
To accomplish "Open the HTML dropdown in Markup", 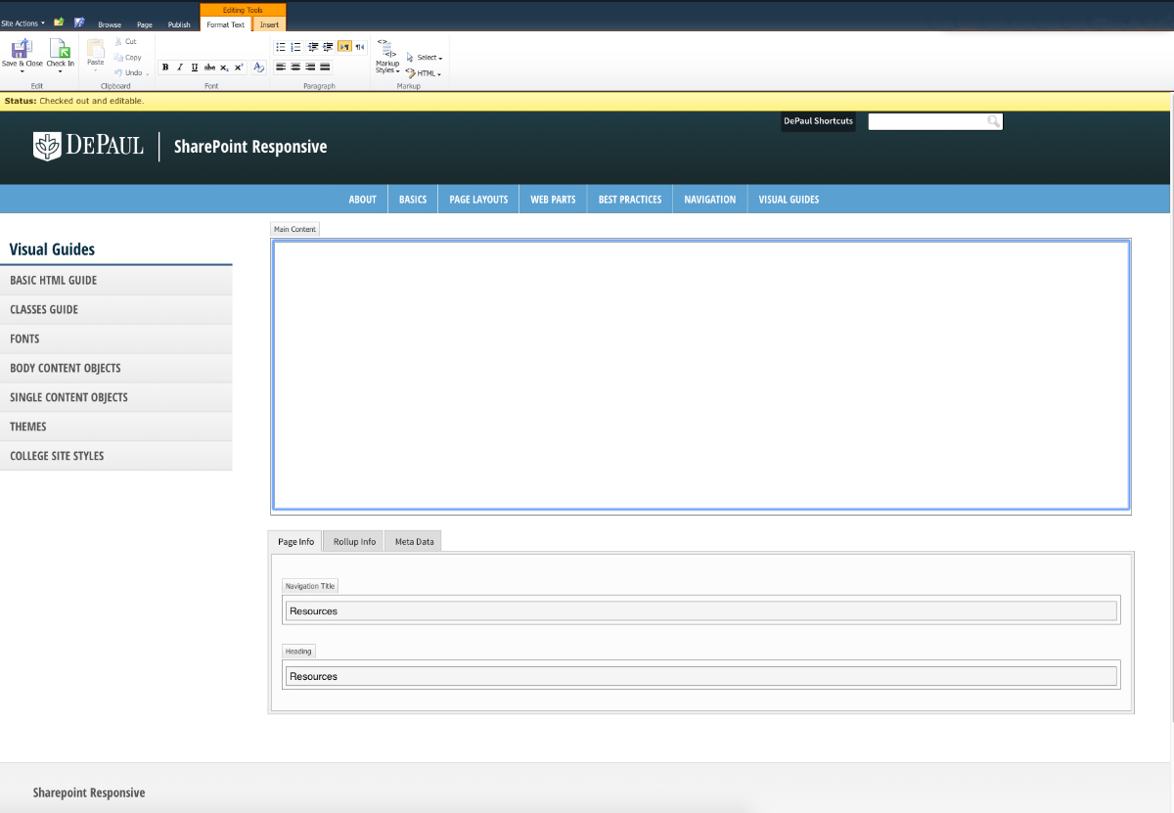I will click(427, 73).
